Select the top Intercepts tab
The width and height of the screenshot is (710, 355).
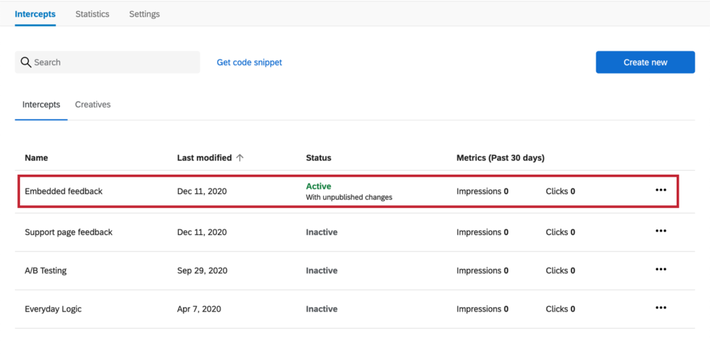click(x=35, y=14)
